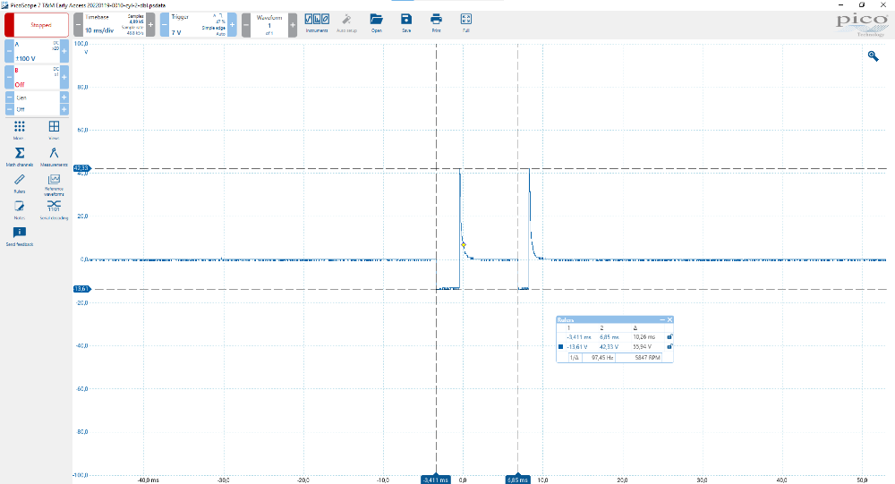This screenshot has height=484, width=895.
Task: Toggle the voltage ruler lock icon
Action: (669, 347)
